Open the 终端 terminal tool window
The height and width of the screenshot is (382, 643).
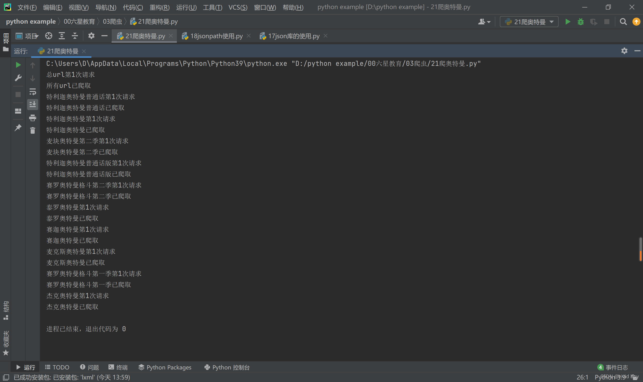[118, 367]
